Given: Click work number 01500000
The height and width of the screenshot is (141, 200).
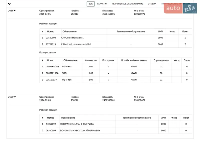Looking at the screenshot, I should [51, 38].
